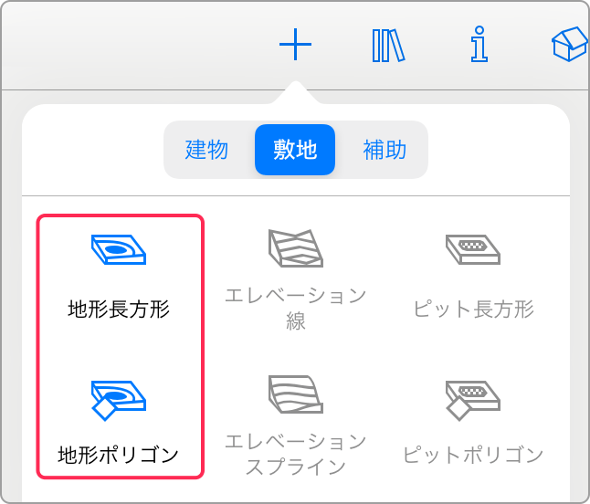Open the plus add-object menu
The height and width of the screenshot is (504, 590).
295,45
